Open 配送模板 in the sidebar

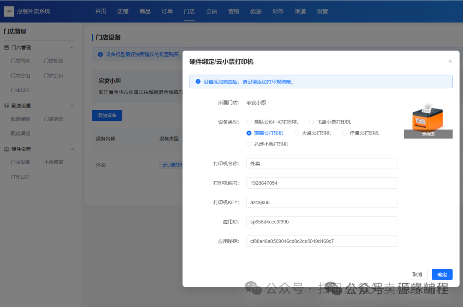coord(21,119)
